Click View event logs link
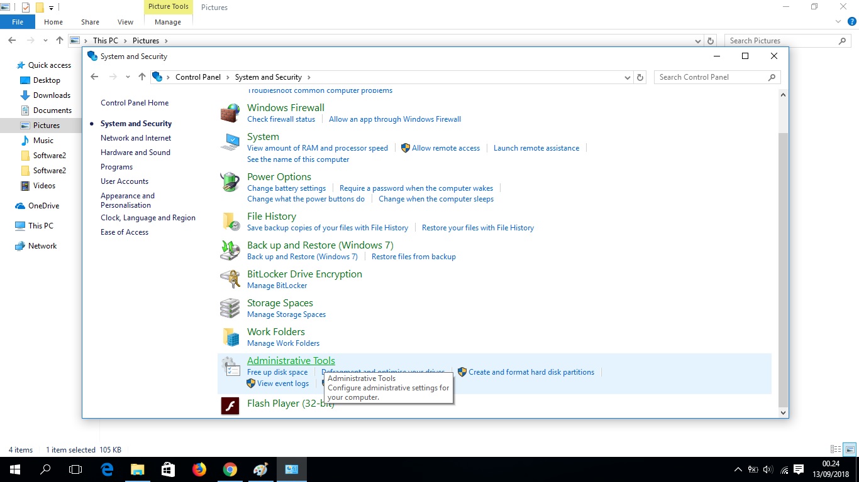This screenshot has height=482, width=859. point(283,383)
